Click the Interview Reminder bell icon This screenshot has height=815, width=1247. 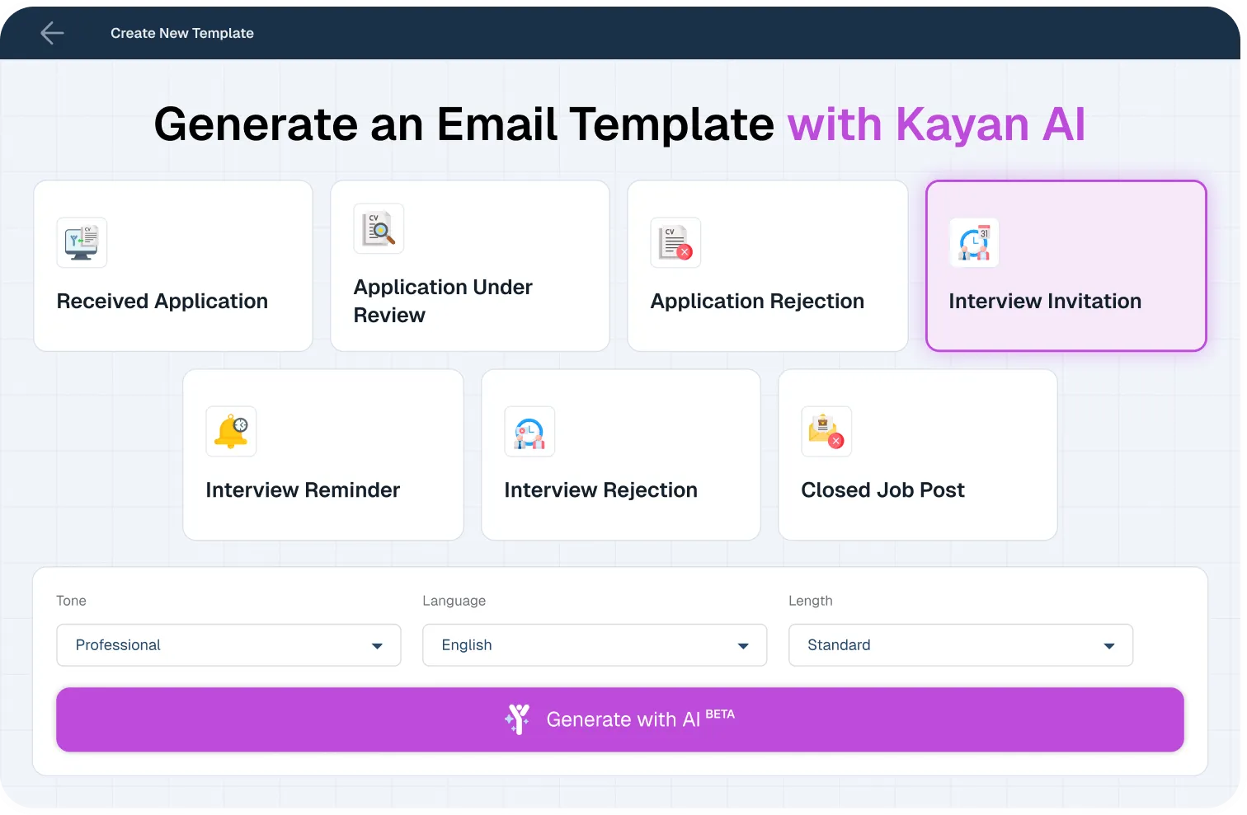[x=231, y=431]
